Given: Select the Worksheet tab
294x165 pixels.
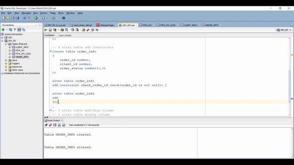Looking at the screenshot, I should 49,35.
